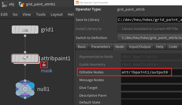The height and width of the screenshot is (105, 182).
Task: Open the View menu
Action: 27,15
